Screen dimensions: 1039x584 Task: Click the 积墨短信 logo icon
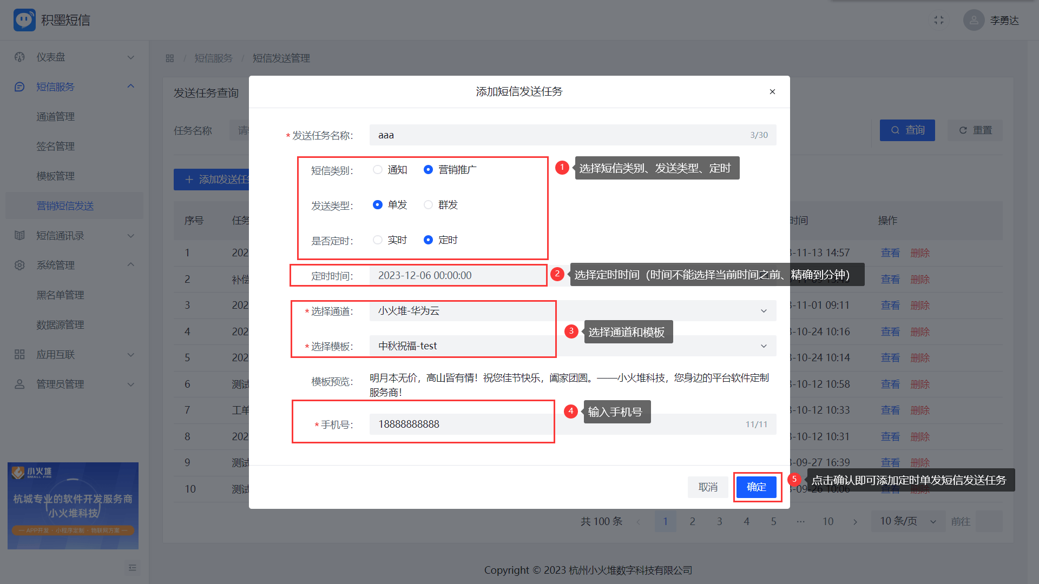click(x=24, y=20)
